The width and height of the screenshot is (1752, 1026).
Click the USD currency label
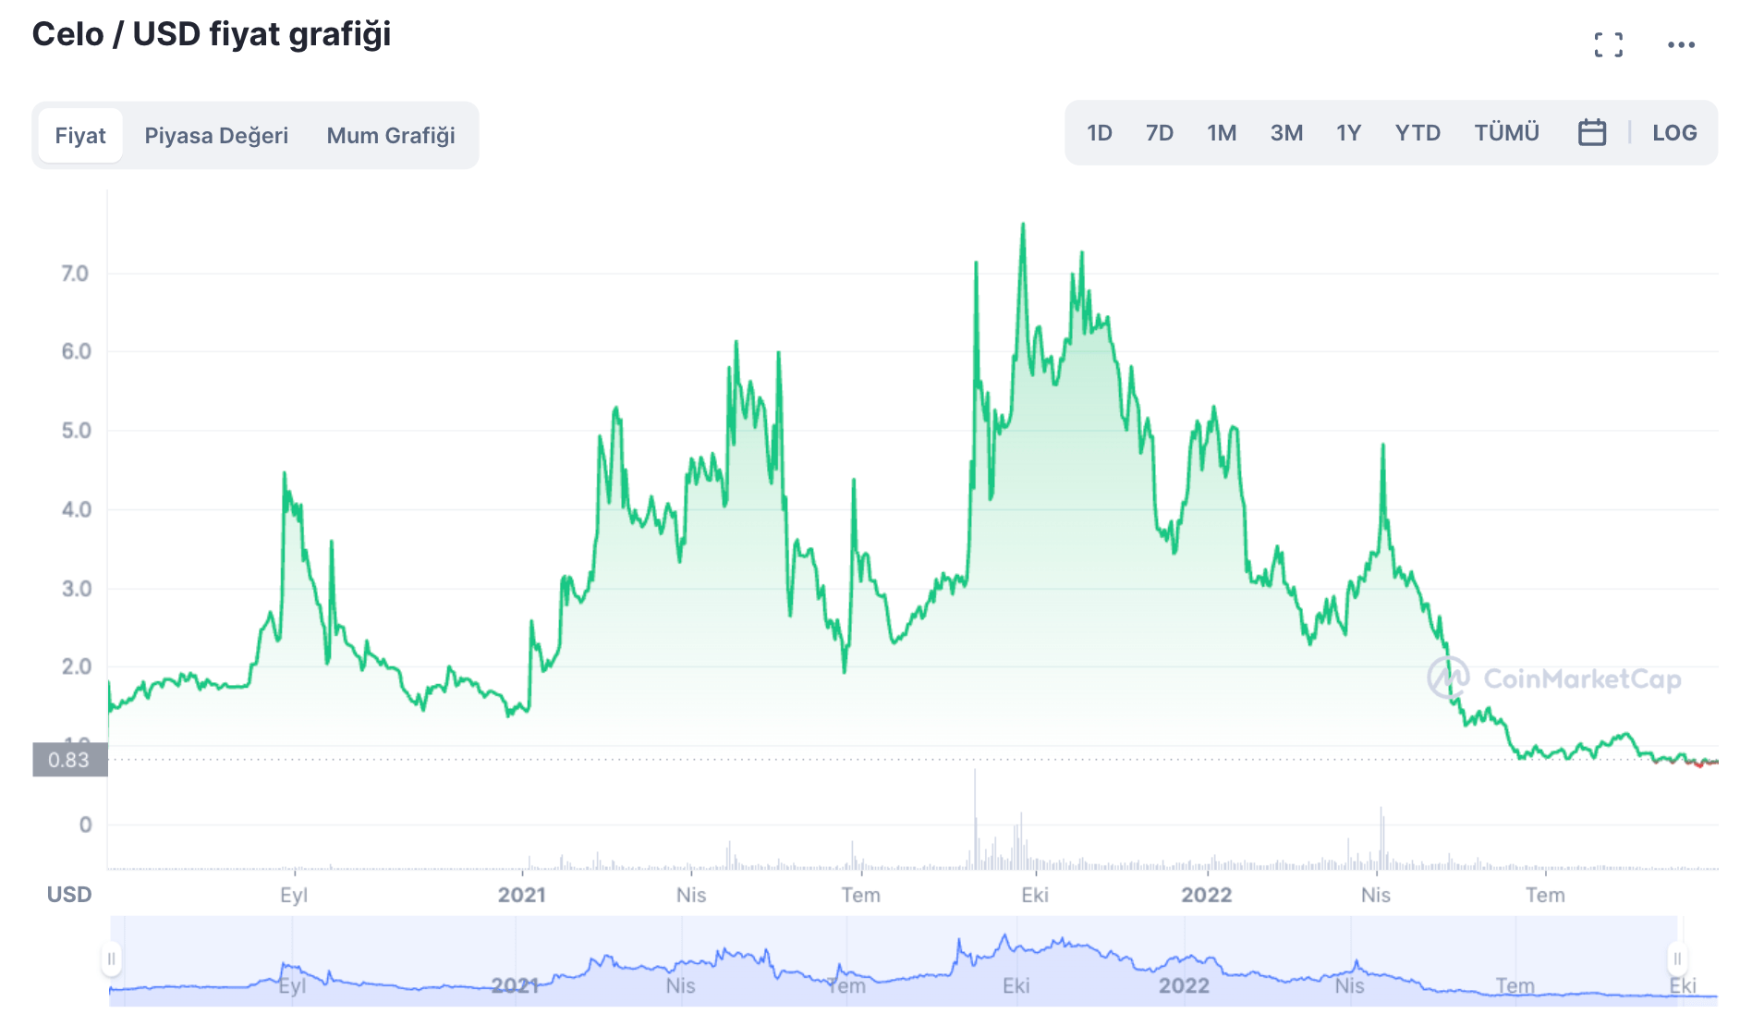click(69, 895)
